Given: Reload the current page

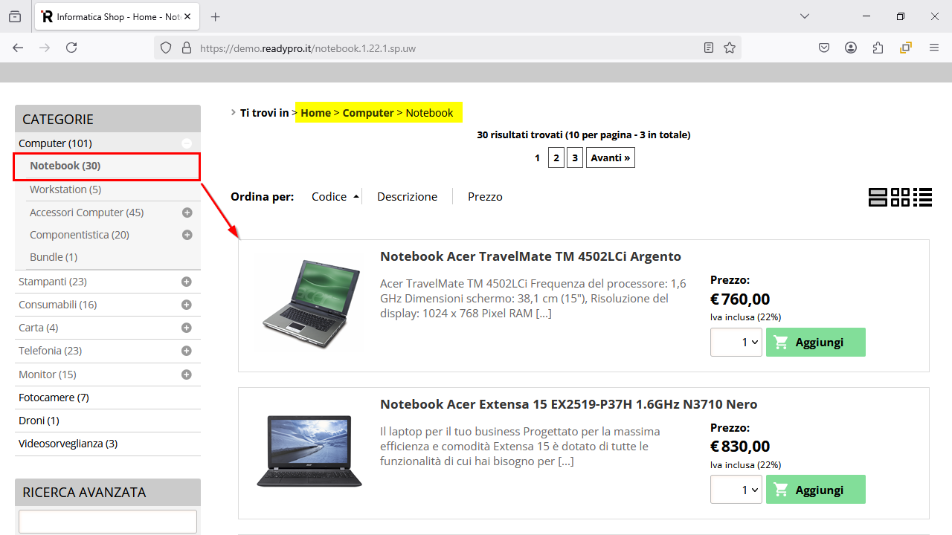Looking at the screenshot, I should tap(71, 48).
